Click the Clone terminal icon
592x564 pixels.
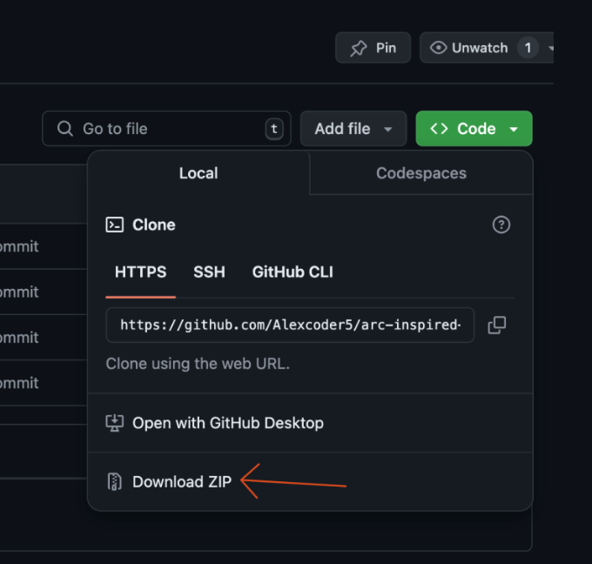click(114, 225)
